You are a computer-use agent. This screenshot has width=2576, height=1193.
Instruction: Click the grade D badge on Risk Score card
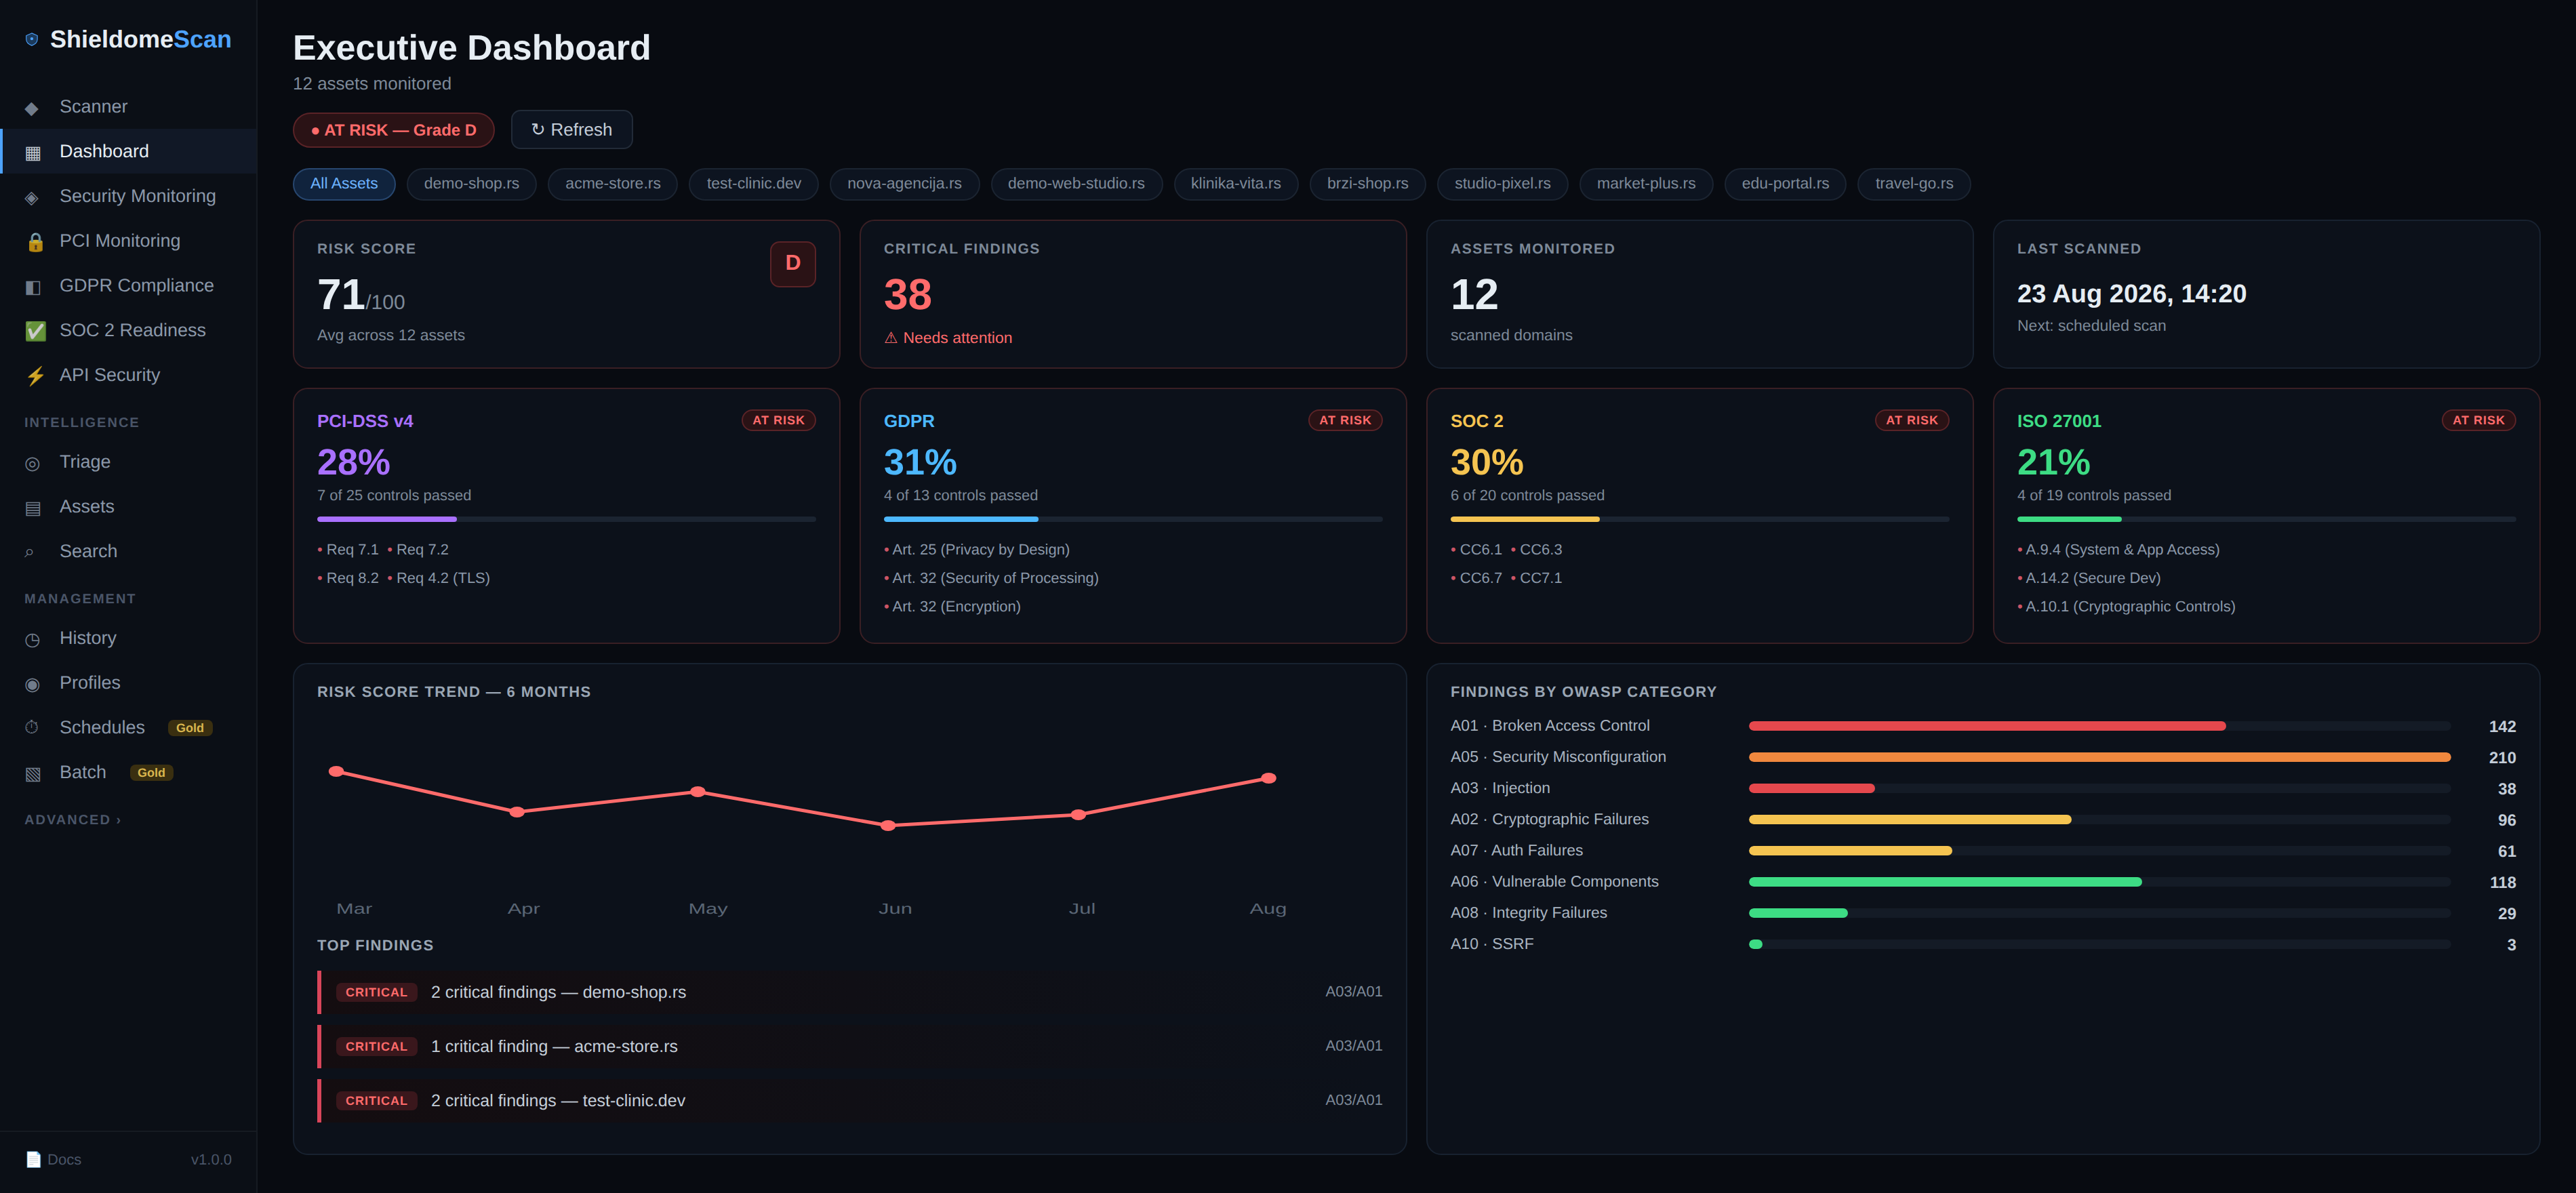click(792, 263)
